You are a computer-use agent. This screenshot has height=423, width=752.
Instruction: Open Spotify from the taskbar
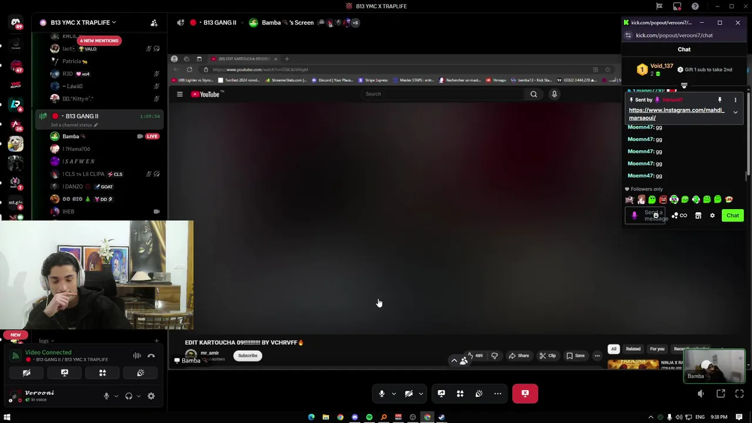(x=369, y=417)
